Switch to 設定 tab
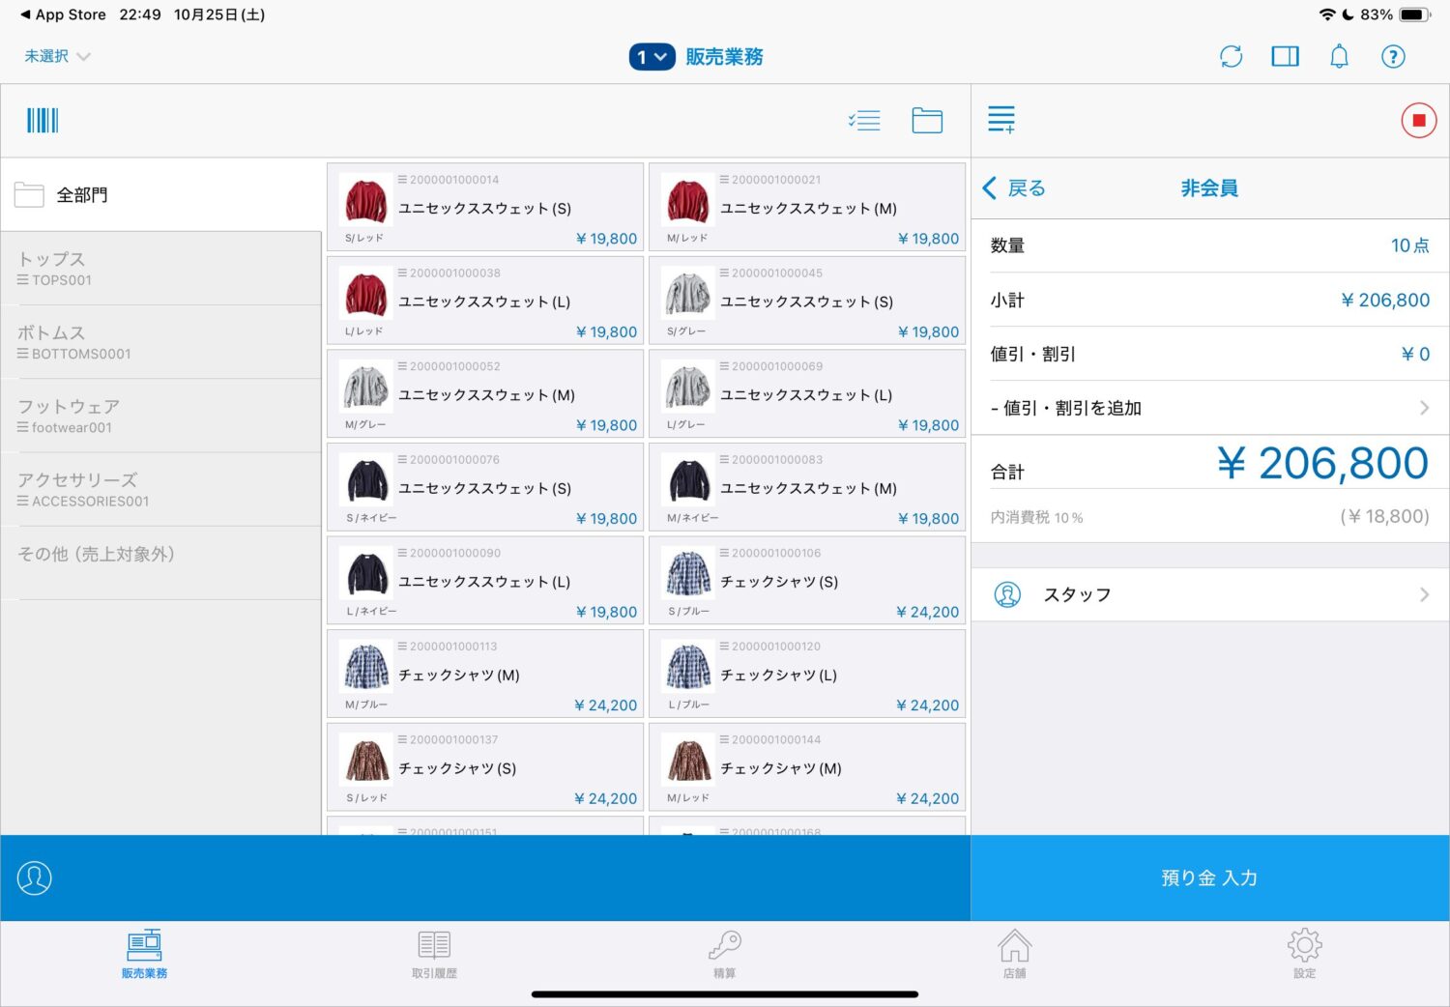 click(1304, 953)
